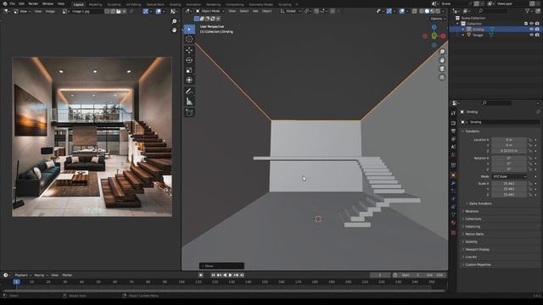Switch perspective/orthographic via grid icon
The height and width of the screenshot is (305, 543).
click(x=442, y=77)
